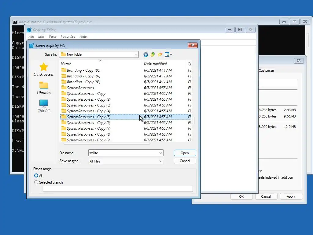Switch to Customize tab in properties window
This screenshot has width=313, height=235.
click(x=266, y=70)
